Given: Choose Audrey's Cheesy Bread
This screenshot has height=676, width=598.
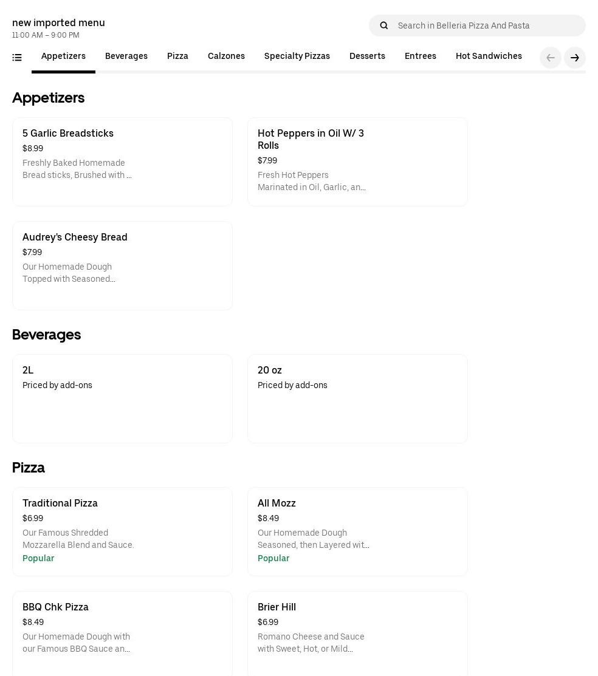Looking at the screenshot, I should coord(122,265).
